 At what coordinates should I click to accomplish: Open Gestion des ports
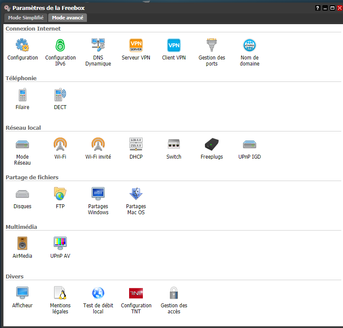tap(212, 45)
